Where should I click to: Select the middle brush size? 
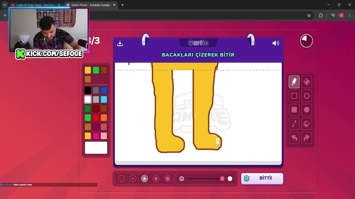tap(144, 179)
